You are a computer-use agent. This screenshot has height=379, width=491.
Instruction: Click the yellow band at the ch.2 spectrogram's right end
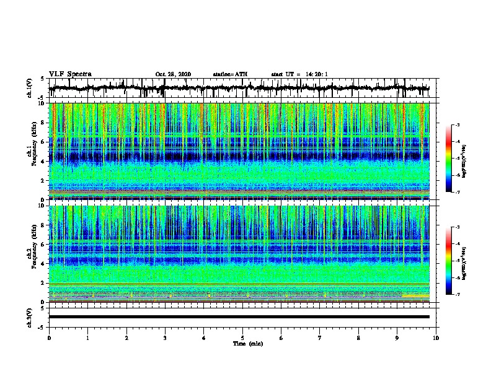click(x=415, y=296)
